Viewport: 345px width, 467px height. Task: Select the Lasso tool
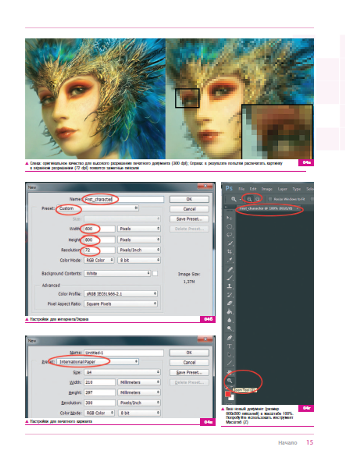pos(229,235)
